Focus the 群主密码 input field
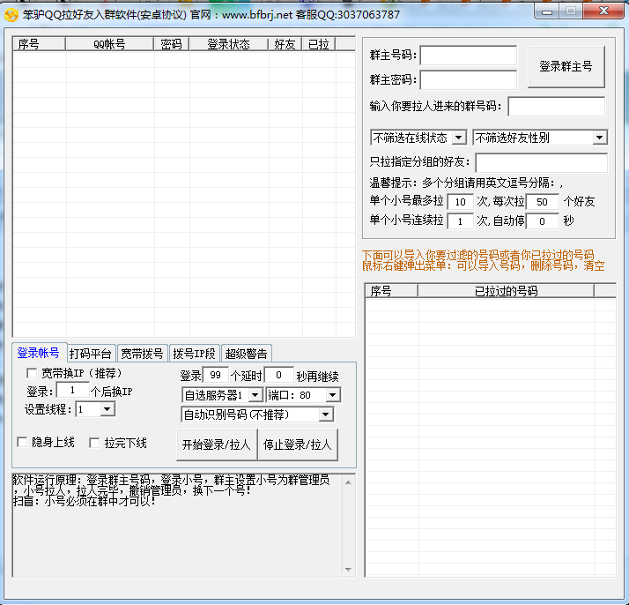The image size is (629, 605). pos(469,80)
